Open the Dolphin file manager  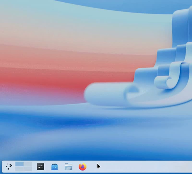(69, 167)
